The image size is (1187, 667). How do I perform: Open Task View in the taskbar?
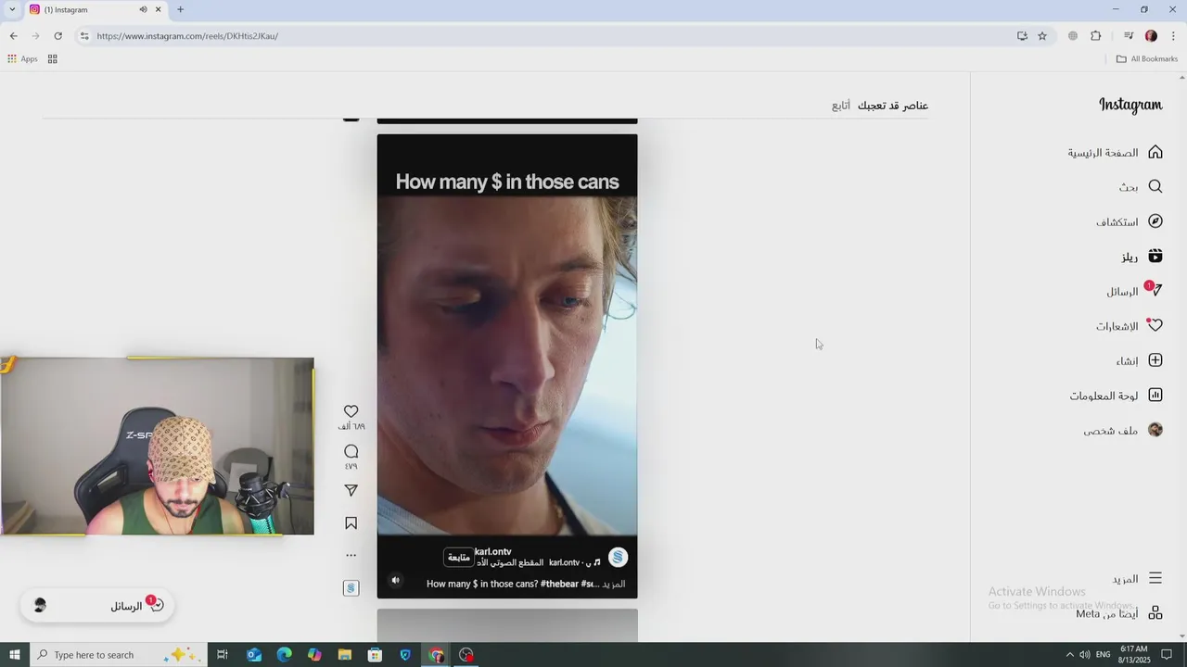pyautogui.click(x=223, y=655)
